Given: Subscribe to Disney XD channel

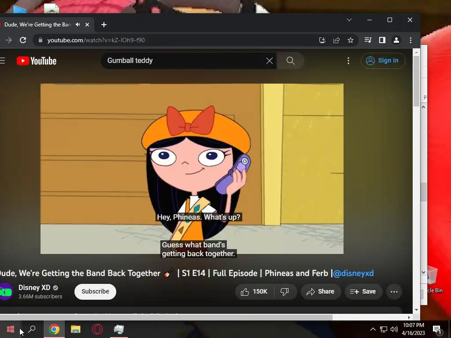Looking at the screenshot, I should (95, 292).
